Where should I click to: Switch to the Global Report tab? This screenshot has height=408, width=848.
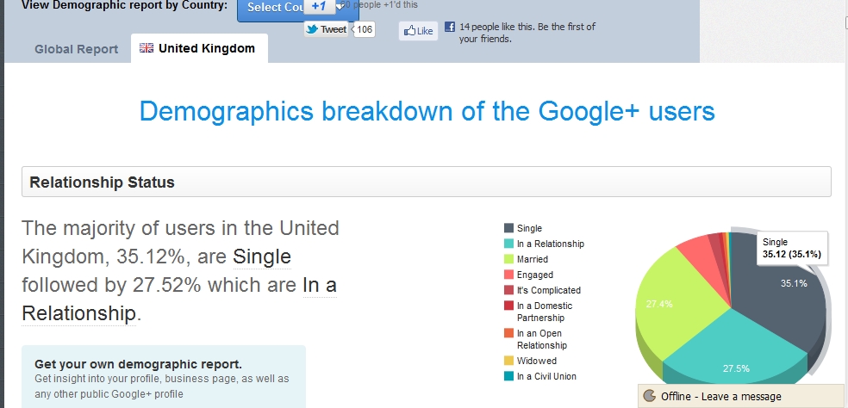point(76,49)
